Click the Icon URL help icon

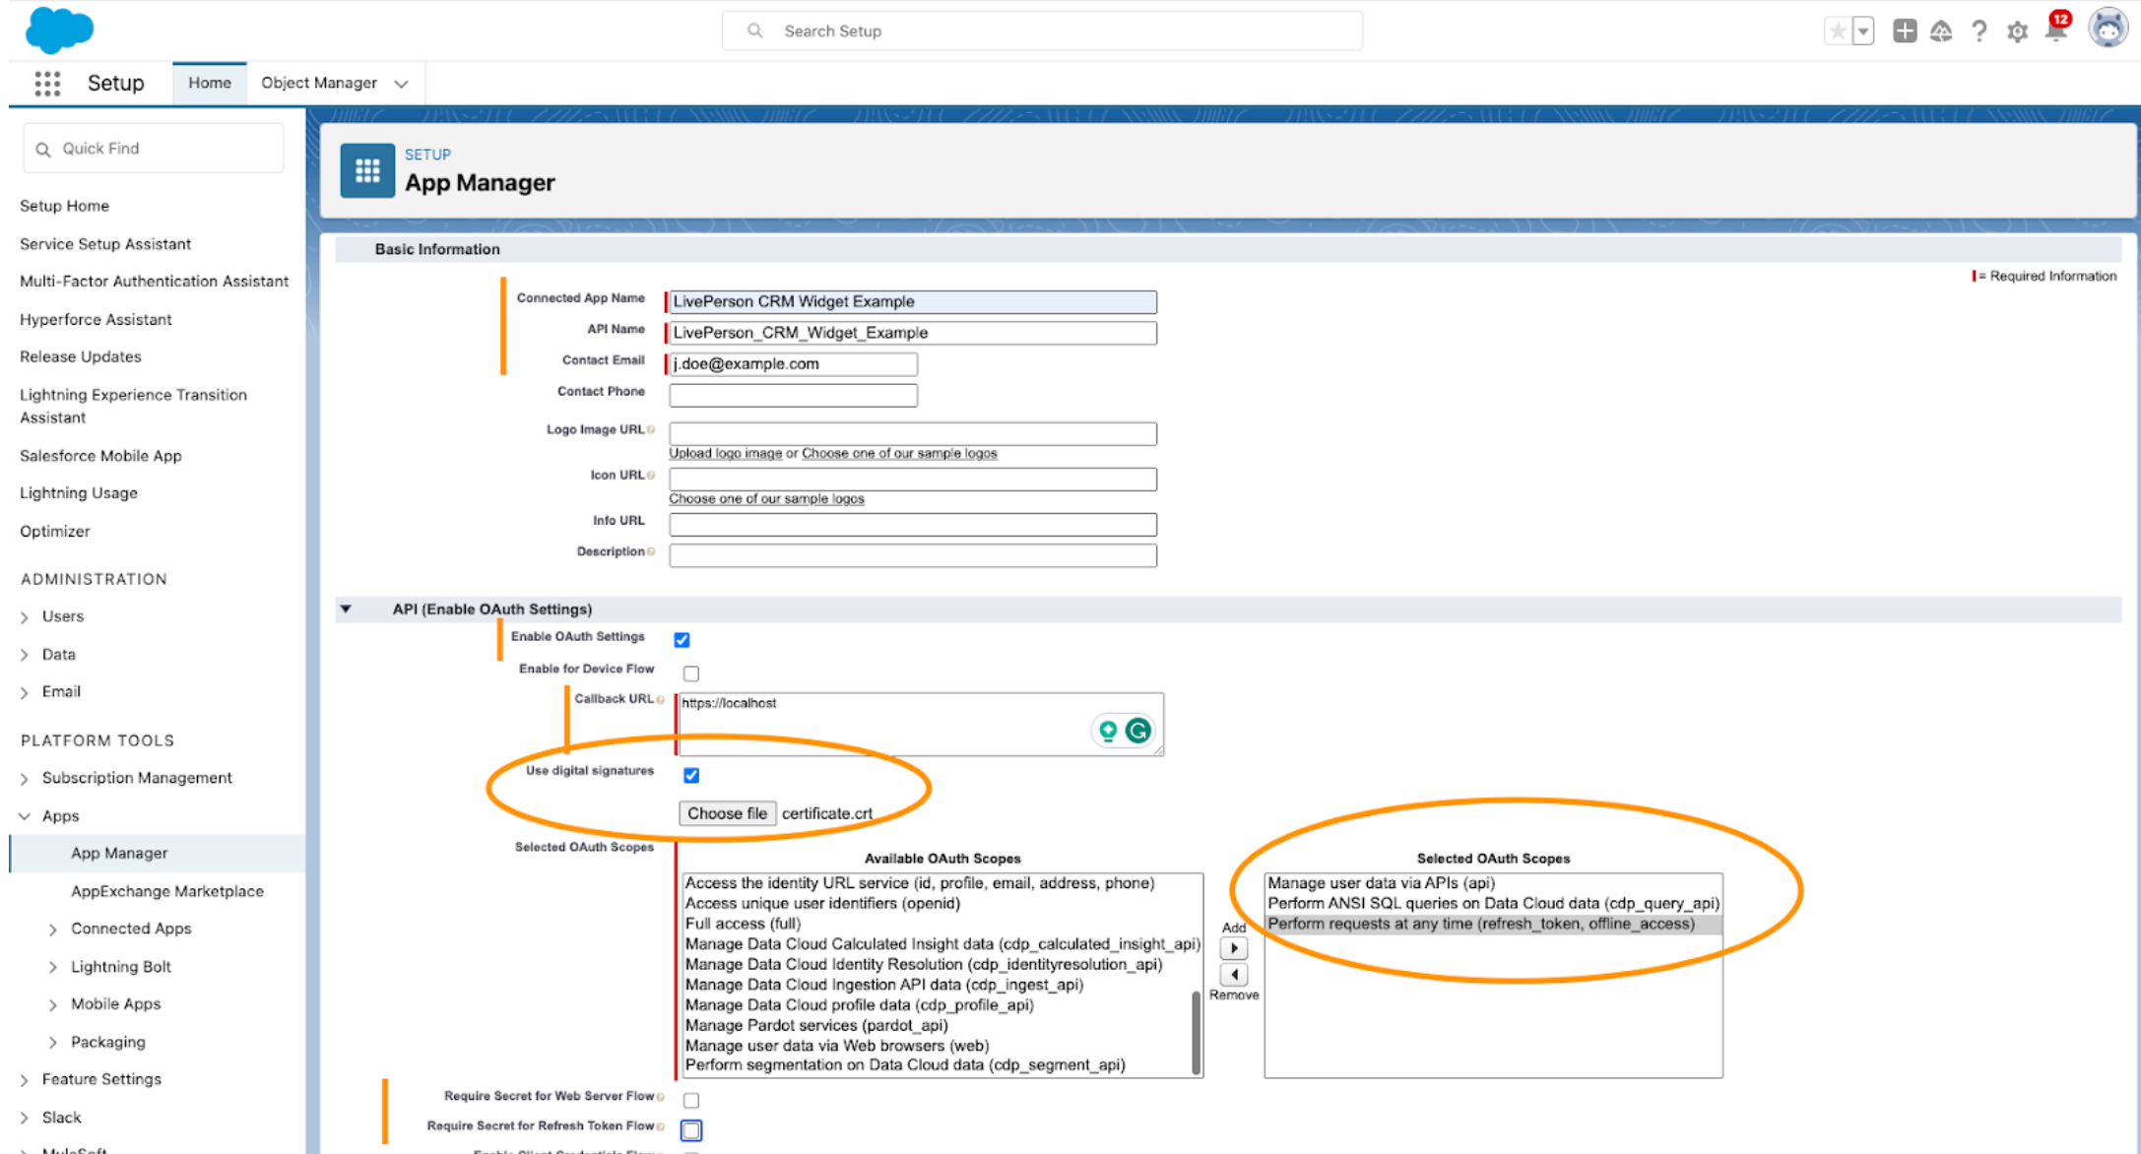pyautogui.click(x=651, y=476)
